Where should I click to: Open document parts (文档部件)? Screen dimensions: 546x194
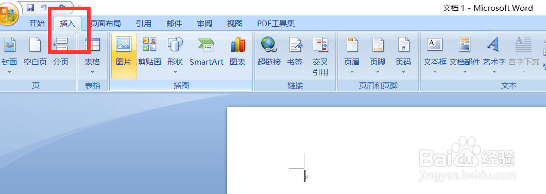point(465,55)
